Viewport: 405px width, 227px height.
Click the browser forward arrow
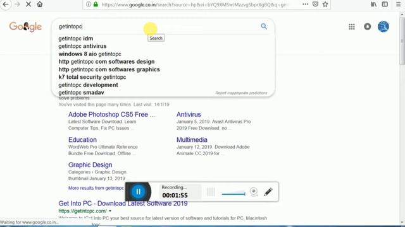pos(17,4)
